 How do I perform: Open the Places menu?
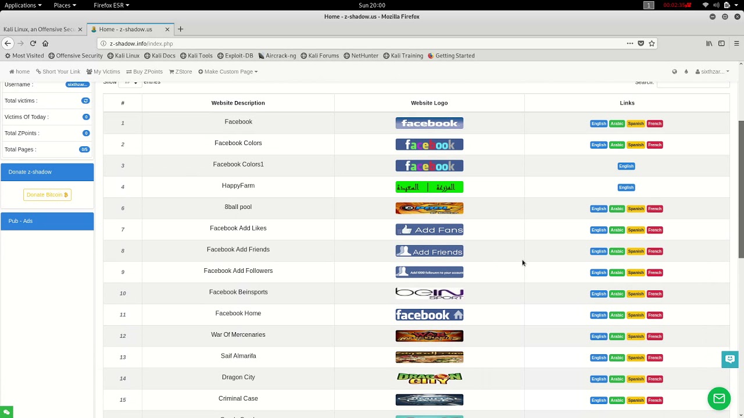click(x=65, y=5)
